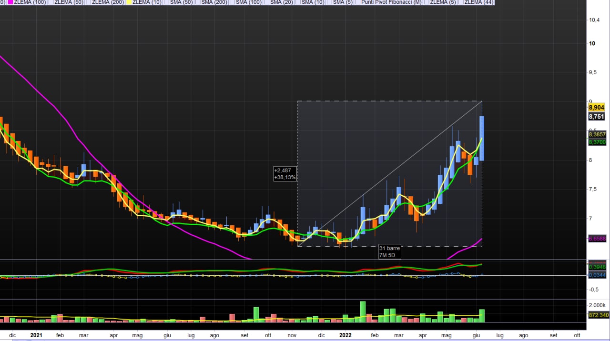Enable the ZLEMA (50) indicator checkbox
The height and width of the screenshot is (341, 610).
[x=51, y=2]
